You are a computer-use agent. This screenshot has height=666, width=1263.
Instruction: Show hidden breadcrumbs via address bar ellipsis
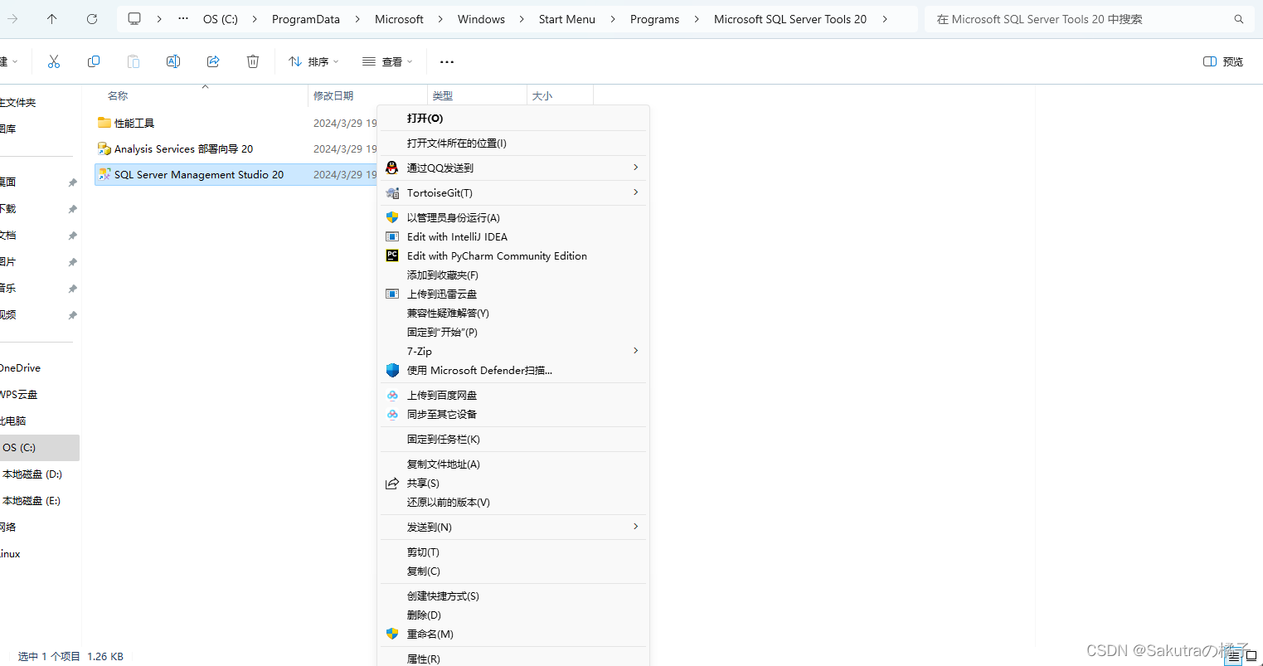pos(183,19)
